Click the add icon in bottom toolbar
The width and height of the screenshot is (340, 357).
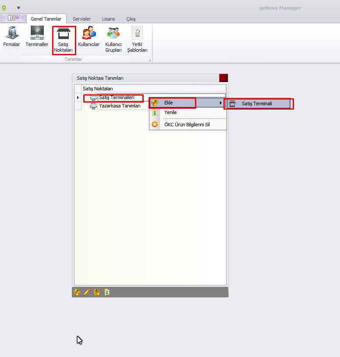(77, 292)
